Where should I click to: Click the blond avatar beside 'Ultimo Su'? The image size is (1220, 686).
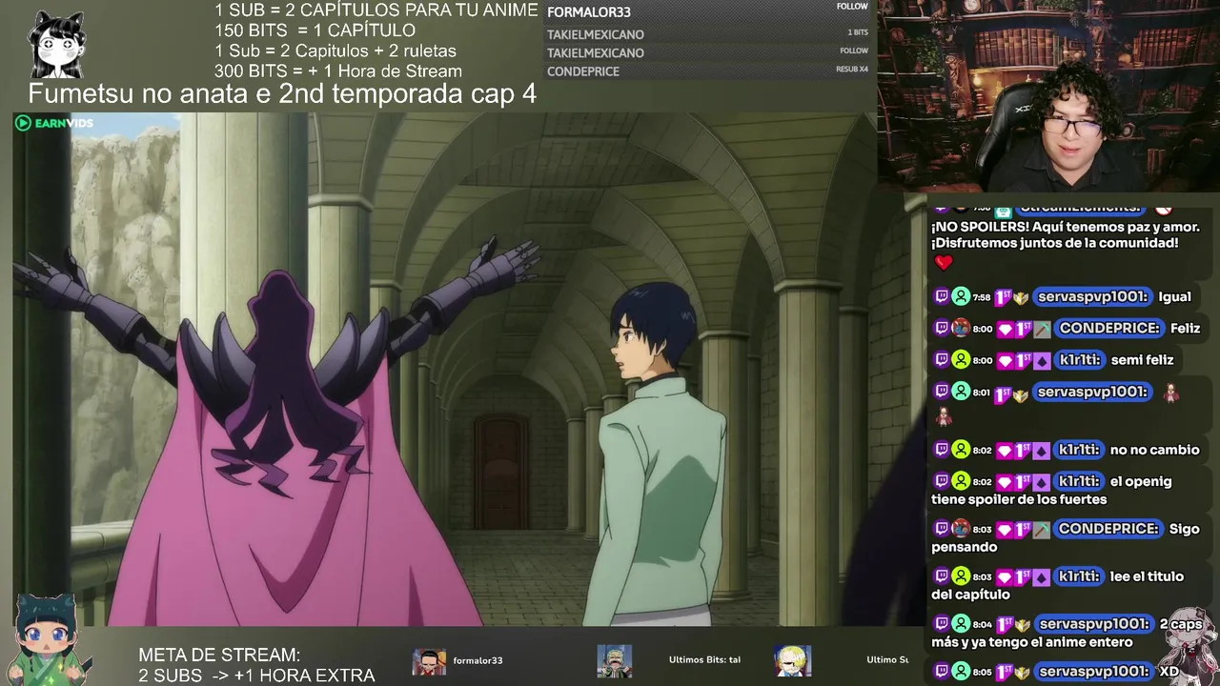tap(793, 660)
